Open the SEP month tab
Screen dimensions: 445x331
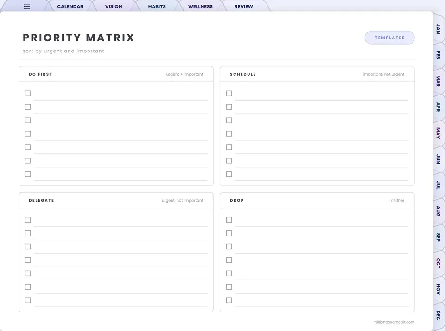coord(438,237)
